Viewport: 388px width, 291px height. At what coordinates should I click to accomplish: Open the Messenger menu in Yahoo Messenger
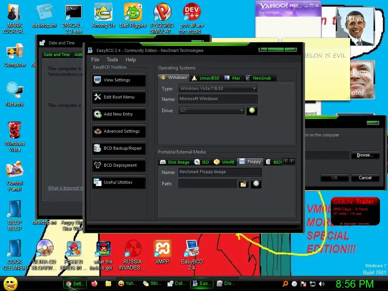(269, 13)
